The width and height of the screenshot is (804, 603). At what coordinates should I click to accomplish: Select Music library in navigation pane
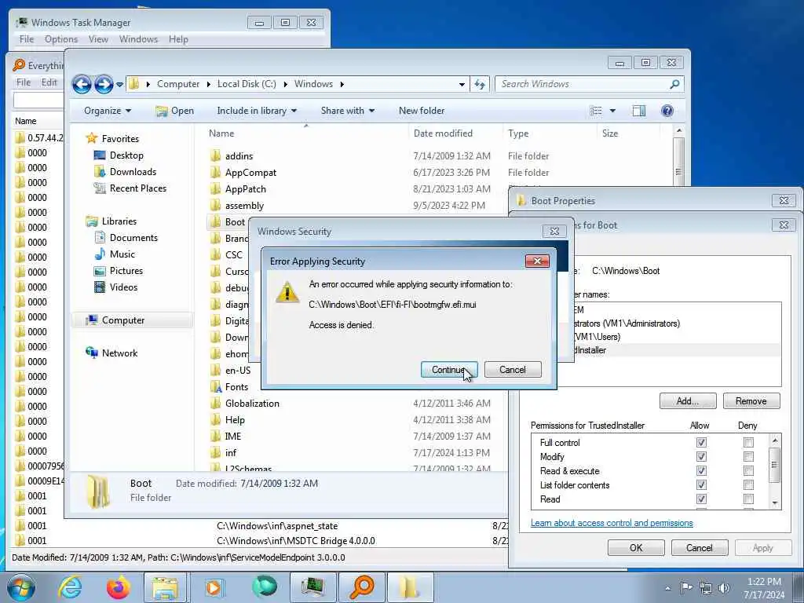click(122, 254)
